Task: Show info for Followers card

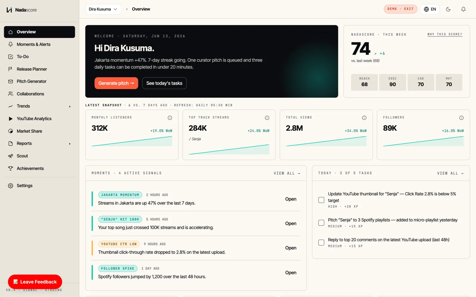Action: 461,118
